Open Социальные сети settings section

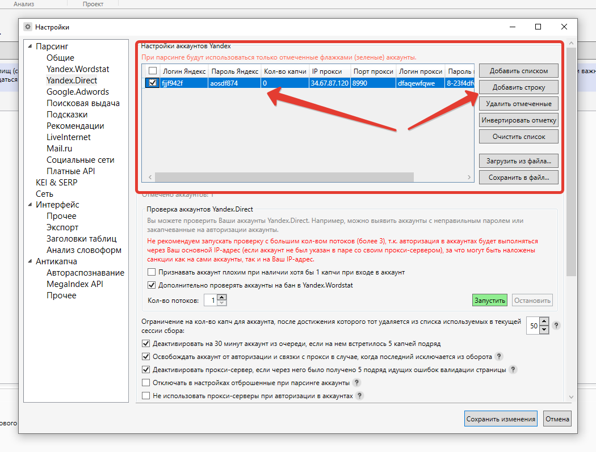tap(80, 160)
